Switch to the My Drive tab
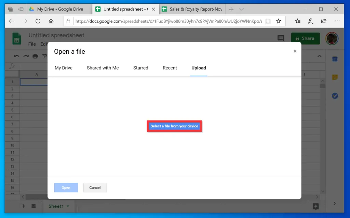Screen dimensions: 350x218 (x=64, y=68)
